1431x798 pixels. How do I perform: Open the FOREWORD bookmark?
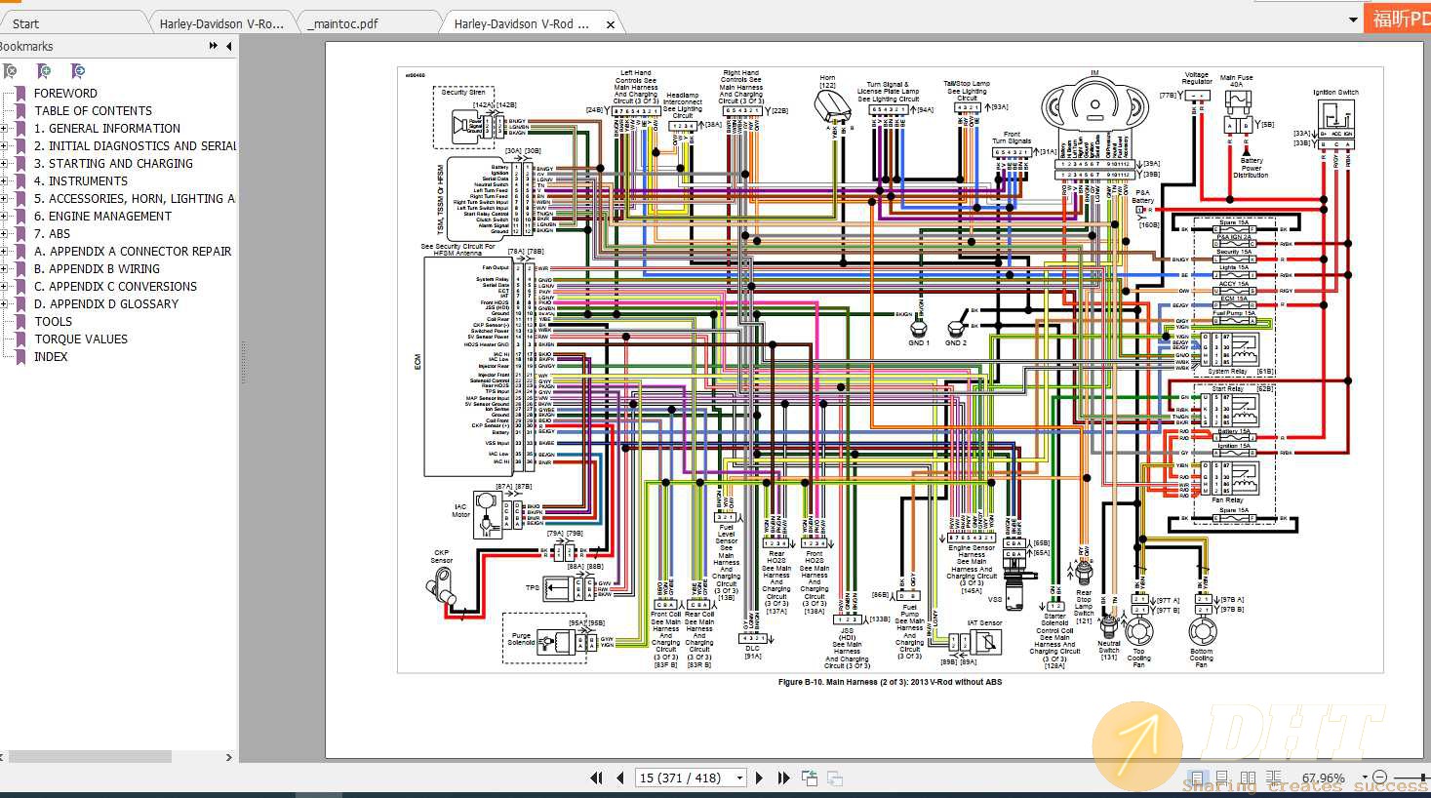coord(65,94)
